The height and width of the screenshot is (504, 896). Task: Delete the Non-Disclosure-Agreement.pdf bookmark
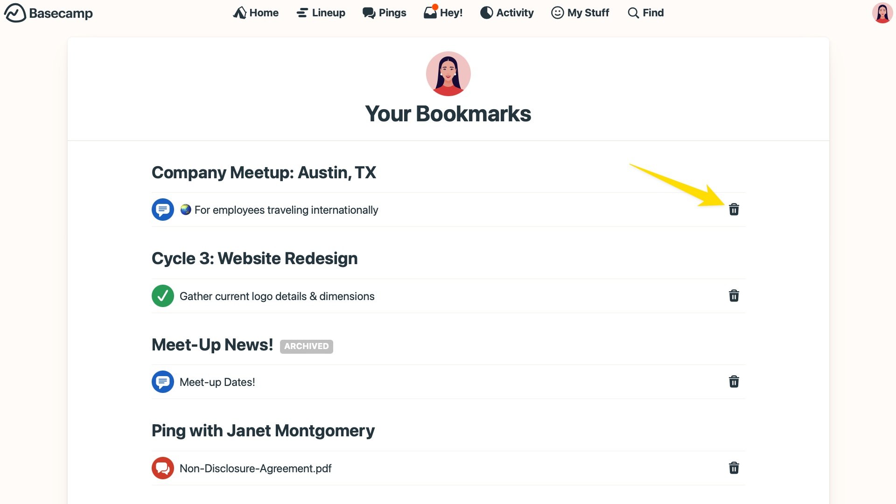coord(734,468)
